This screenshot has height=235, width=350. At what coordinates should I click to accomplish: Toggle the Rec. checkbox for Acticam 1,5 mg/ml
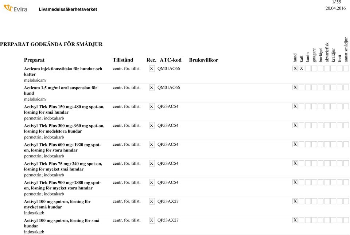(x=152, y=87)
